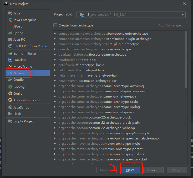The height and width of the screenshot is (178, 193).
Task: Expand lift-archetype-basic node
Action: click(55, 65)
